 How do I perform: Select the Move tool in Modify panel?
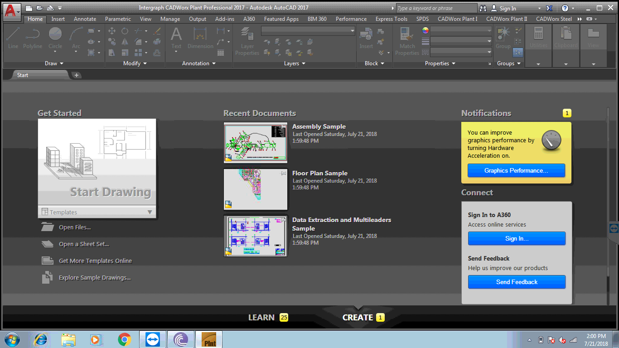pyautogui.click(x=112, y=31)
